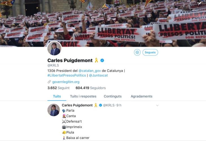The image size is (206, 141).
Task: Open profile settings gear icon
Action: (x=137, y=52)
